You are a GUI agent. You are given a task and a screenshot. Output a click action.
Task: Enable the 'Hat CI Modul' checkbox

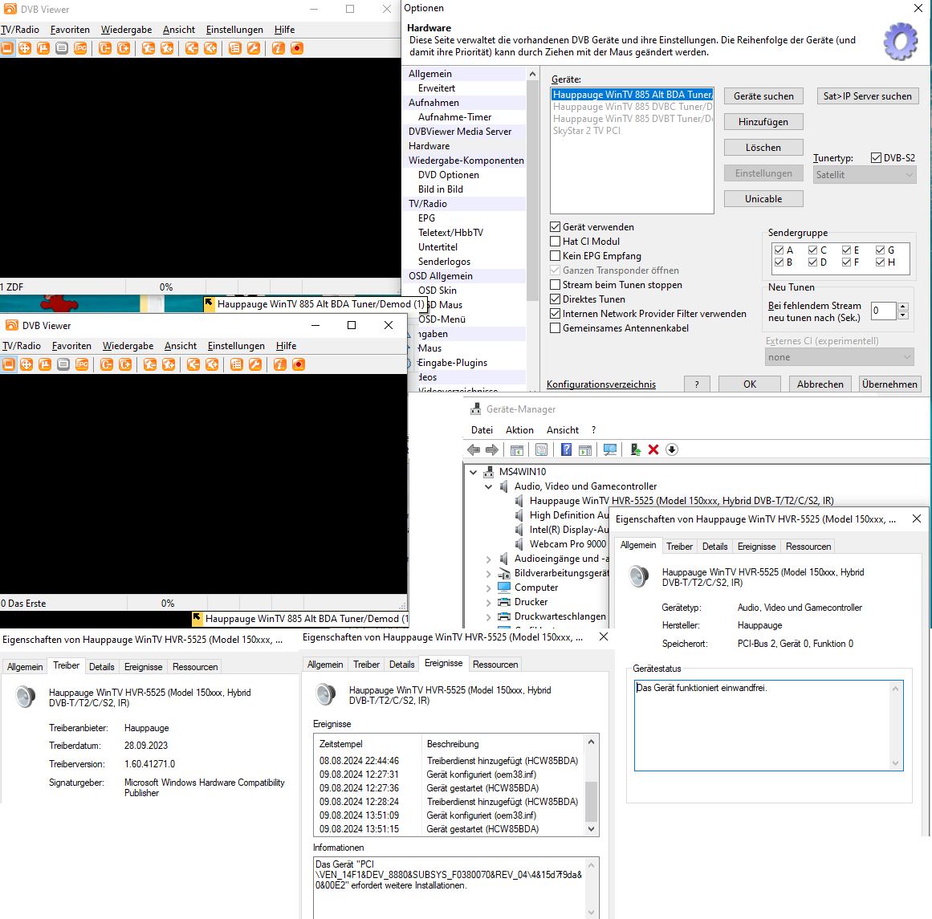556,242
